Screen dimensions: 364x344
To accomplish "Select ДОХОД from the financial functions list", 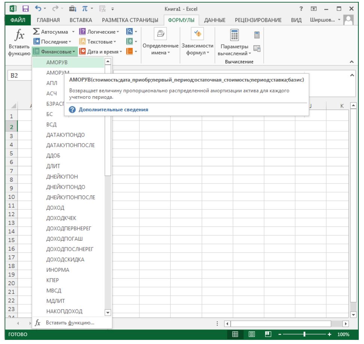I will (55, 208).
